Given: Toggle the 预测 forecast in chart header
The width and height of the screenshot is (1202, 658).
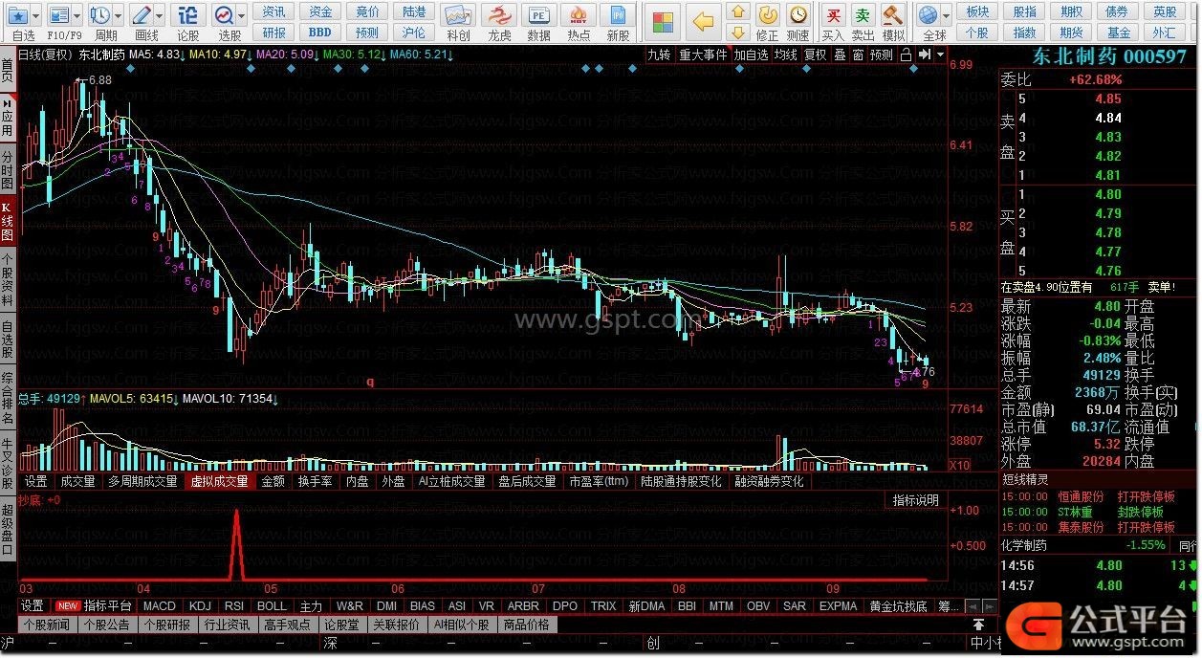Looking at the screenshot, I should tap(881, 55).
